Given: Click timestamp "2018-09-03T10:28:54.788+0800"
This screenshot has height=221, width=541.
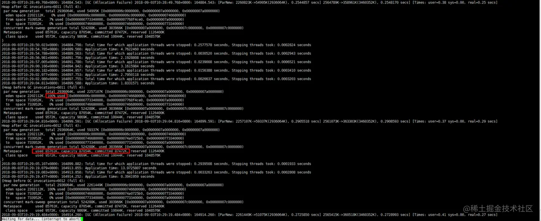Looking at the screenshot, I should pyautogui.click(x=31, y=54).
